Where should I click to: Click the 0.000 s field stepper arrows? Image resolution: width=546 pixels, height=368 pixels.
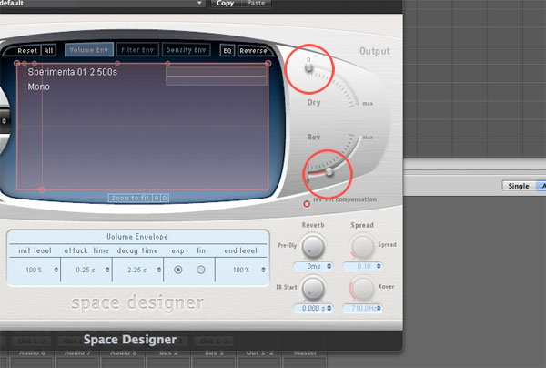(329, 308)
